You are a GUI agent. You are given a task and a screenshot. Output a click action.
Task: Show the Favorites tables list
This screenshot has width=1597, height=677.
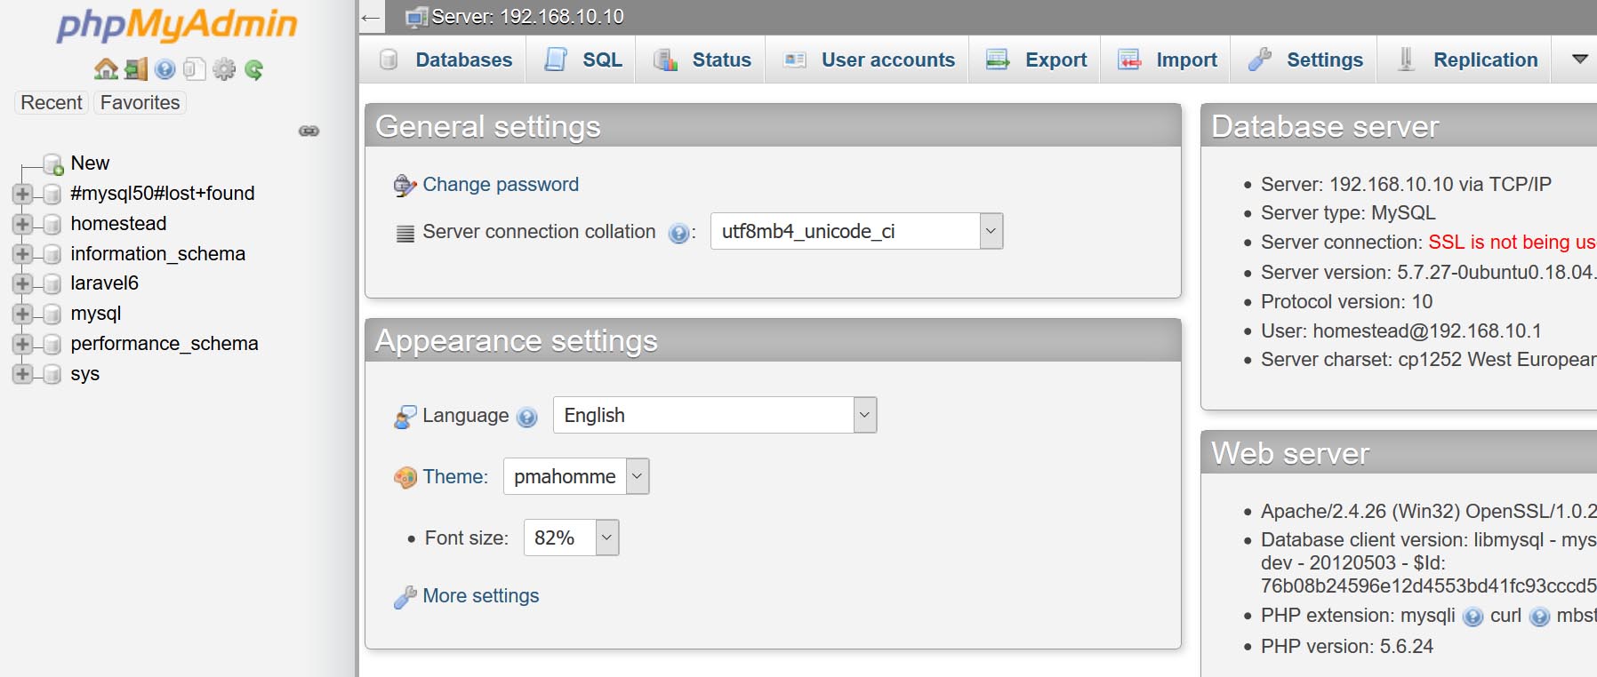(x=140, y=102)
